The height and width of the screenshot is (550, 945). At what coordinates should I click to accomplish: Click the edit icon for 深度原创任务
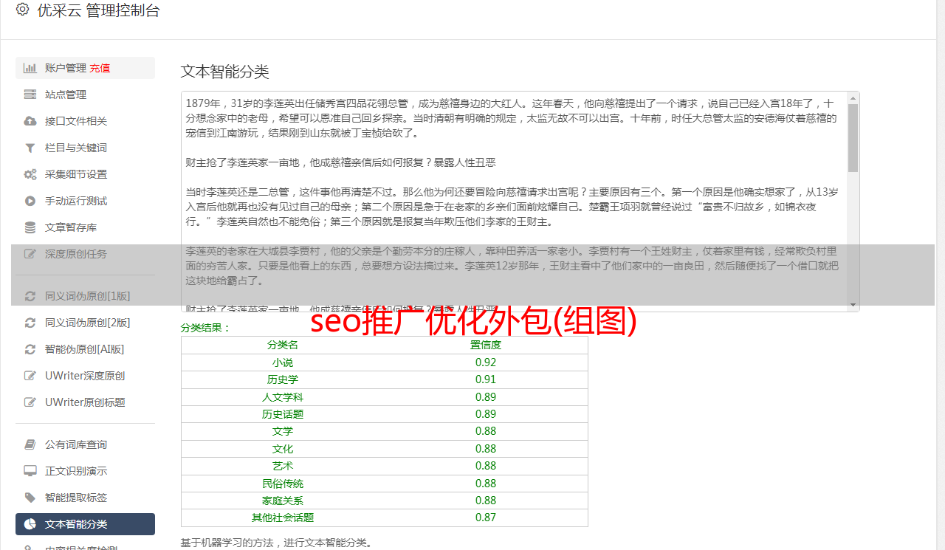point(30,254)
